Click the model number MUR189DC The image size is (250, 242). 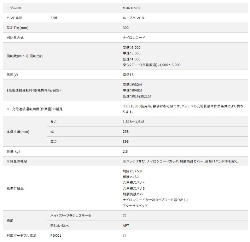tap(132, 8)
